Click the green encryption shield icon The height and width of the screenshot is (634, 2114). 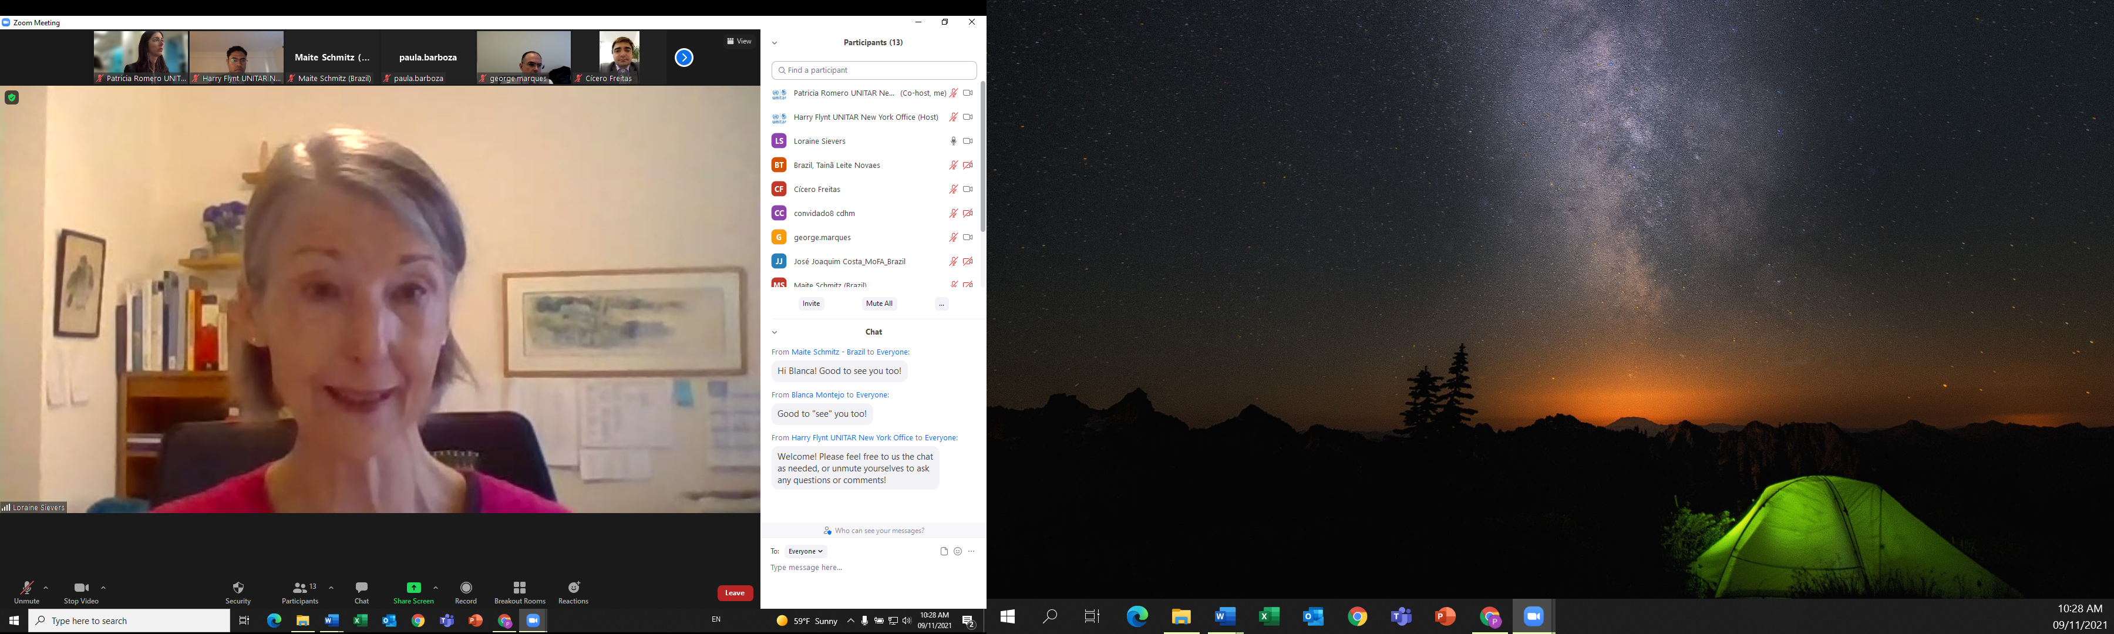[12, 97]
